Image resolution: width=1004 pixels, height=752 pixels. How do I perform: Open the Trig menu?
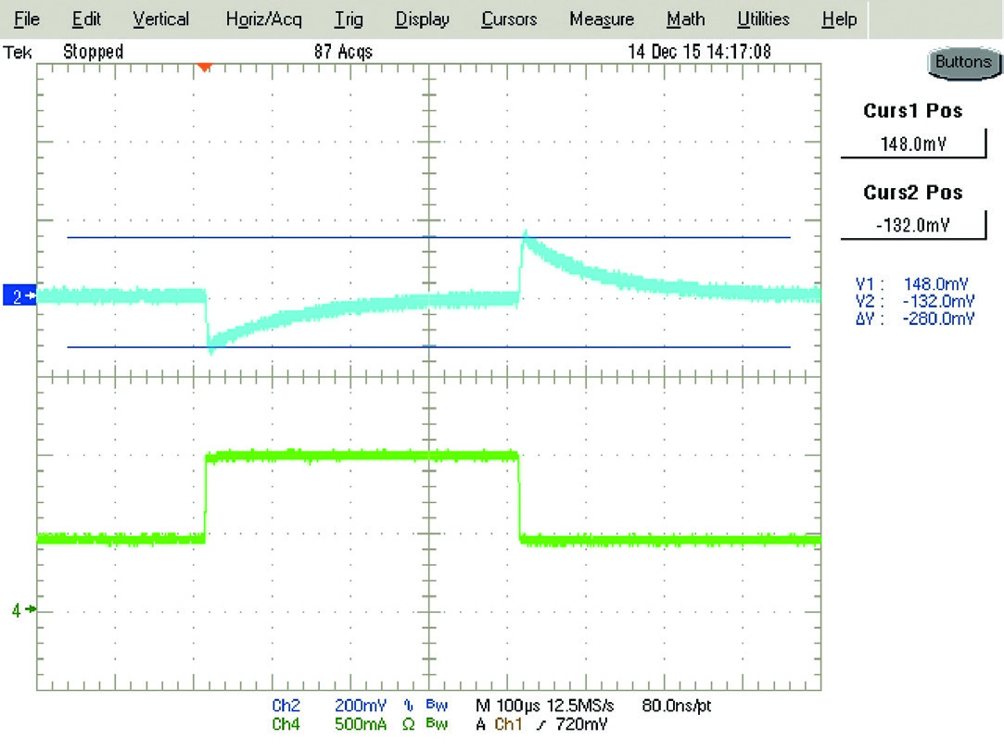348,19
